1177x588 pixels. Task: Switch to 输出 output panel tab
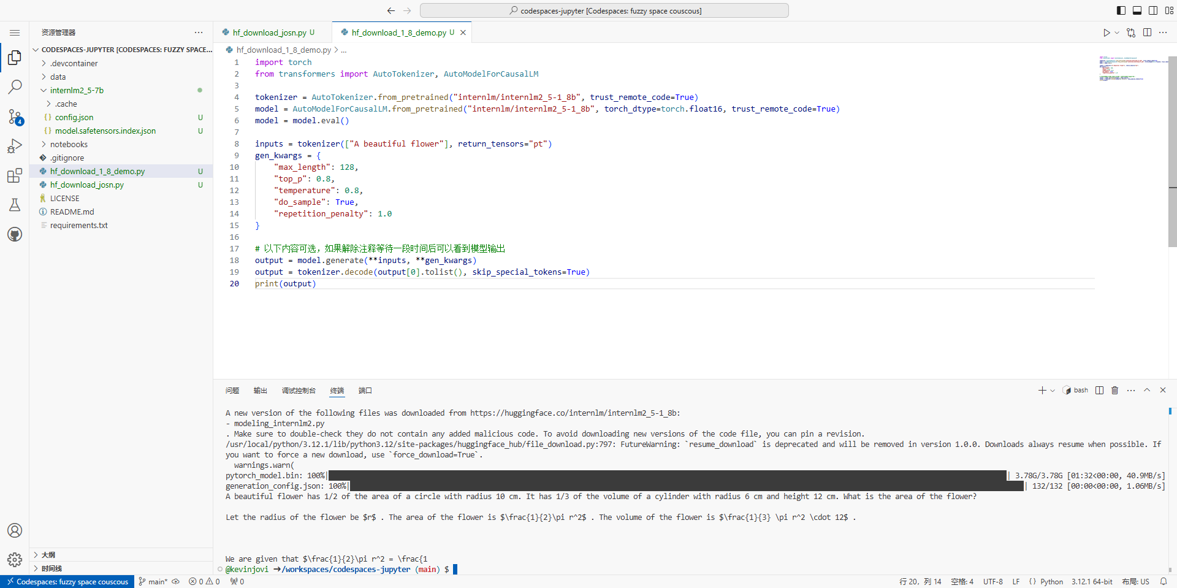[261, 391]
